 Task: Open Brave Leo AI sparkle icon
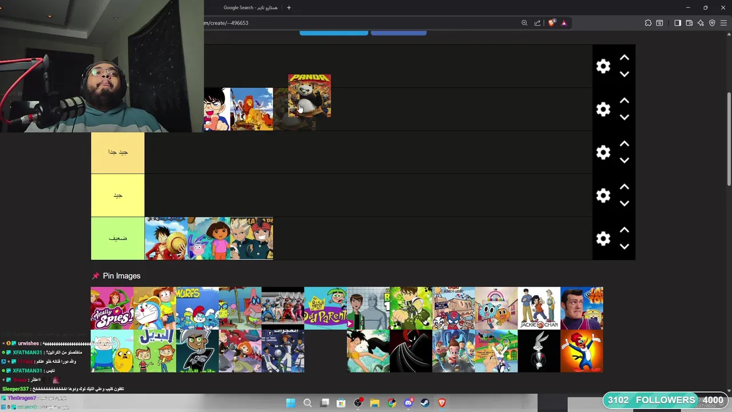[x=701, y=23]
